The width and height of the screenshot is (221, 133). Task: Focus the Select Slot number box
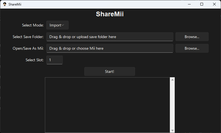[x=55, y=60]
